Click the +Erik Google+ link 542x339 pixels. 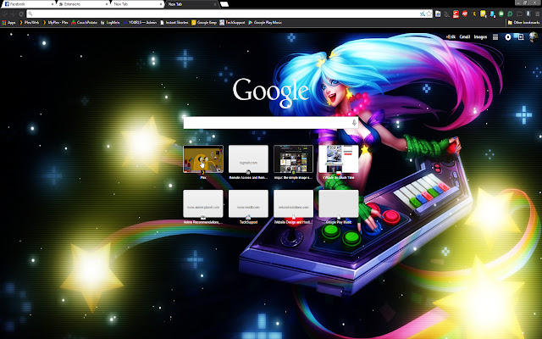click(451, 37)
